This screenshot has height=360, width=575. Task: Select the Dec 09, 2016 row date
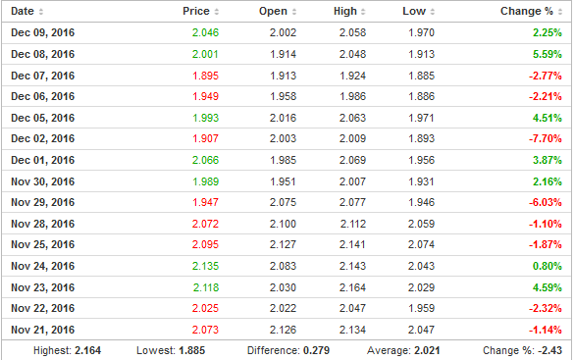click(43, 32)
